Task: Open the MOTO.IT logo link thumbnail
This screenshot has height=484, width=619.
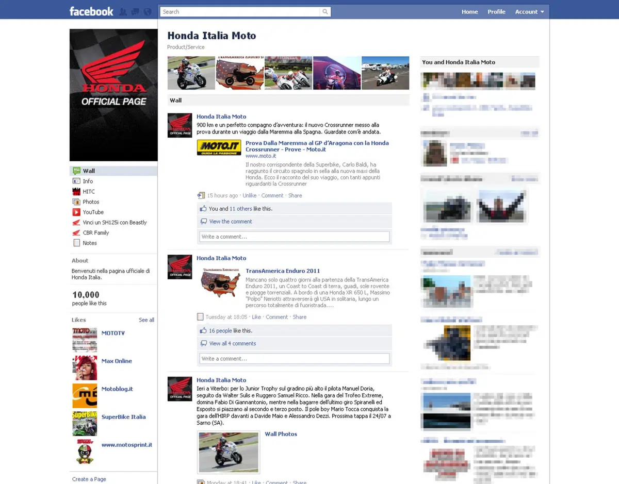Action: [219, 147]
